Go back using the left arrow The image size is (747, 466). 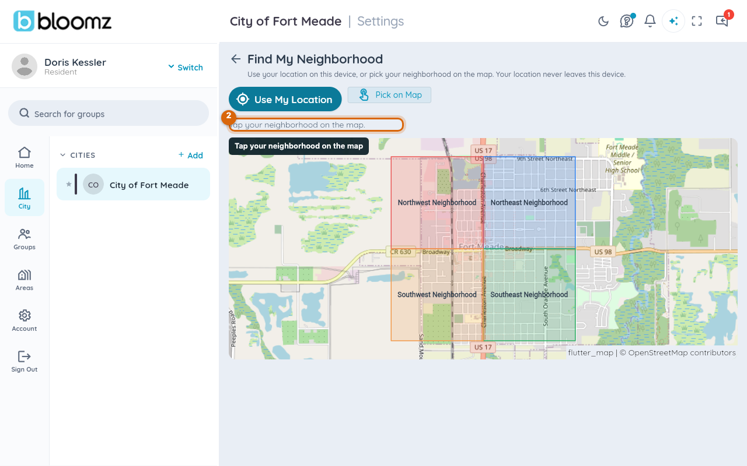pos(236,59)
